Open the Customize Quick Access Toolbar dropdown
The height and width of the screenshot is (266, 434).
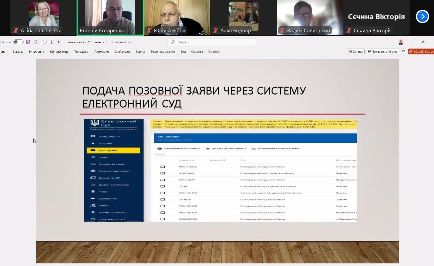point(59,42)
